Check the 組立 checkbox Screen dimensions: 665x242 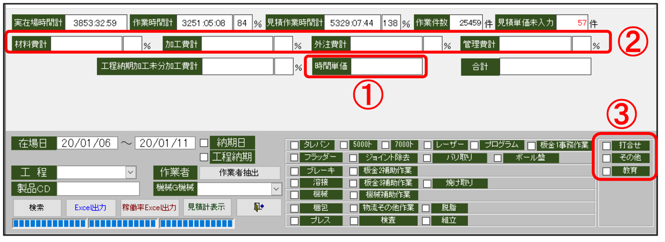[x=425, y=221]
